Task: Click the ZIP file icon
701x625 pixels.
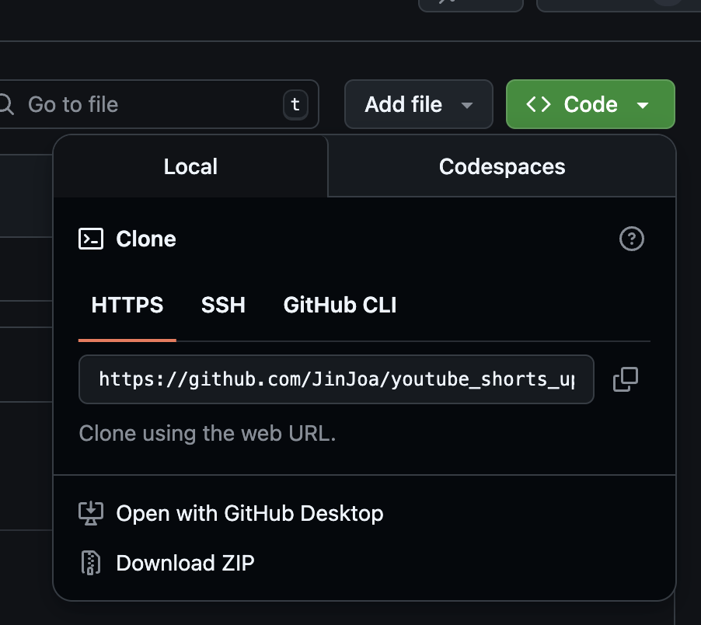Action: tap(91, 562)
